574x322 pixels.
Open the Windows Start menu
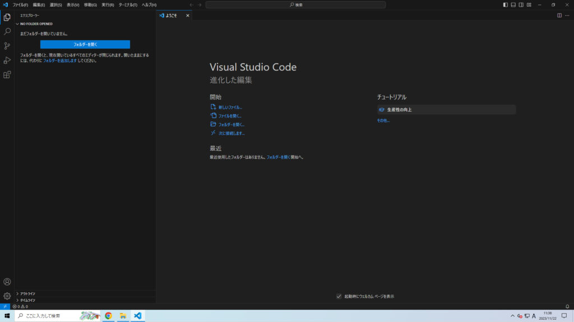pyautogui.click(x=7, y=316)
